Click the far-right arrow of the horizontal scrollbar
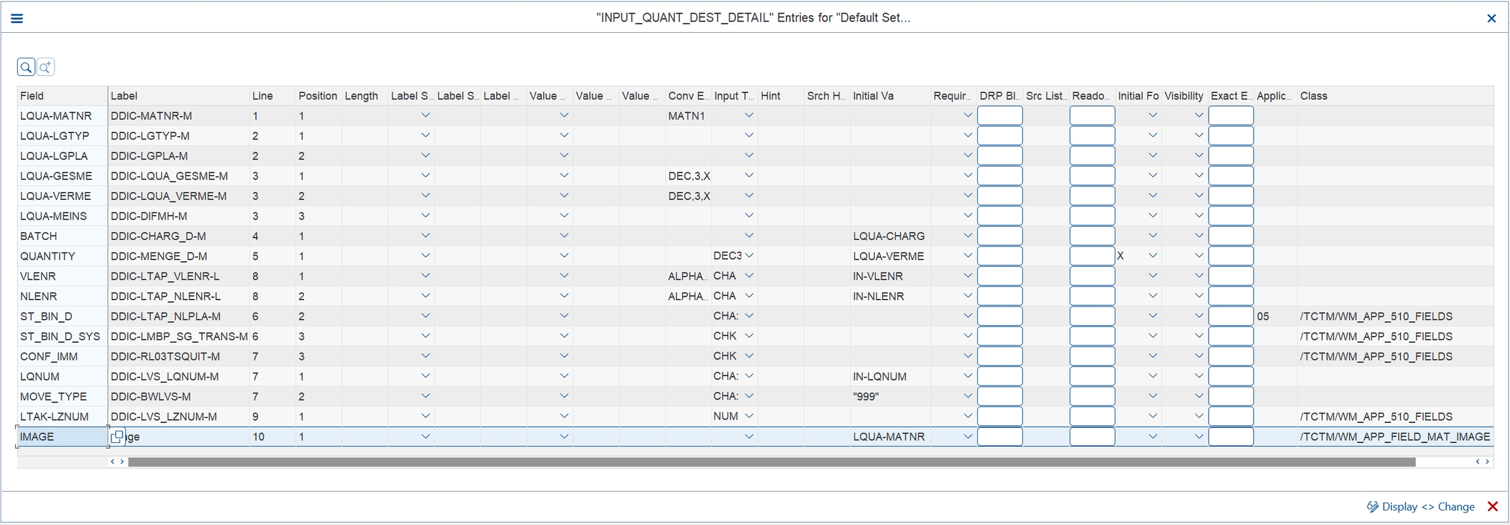 [x=1488, y=462]
